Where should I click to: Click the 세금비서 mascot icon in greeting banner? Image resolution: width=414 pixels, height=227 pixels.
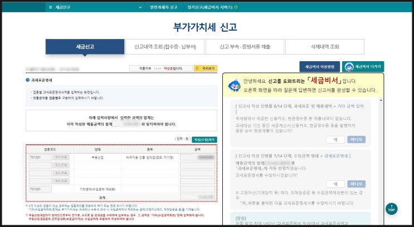234,85
